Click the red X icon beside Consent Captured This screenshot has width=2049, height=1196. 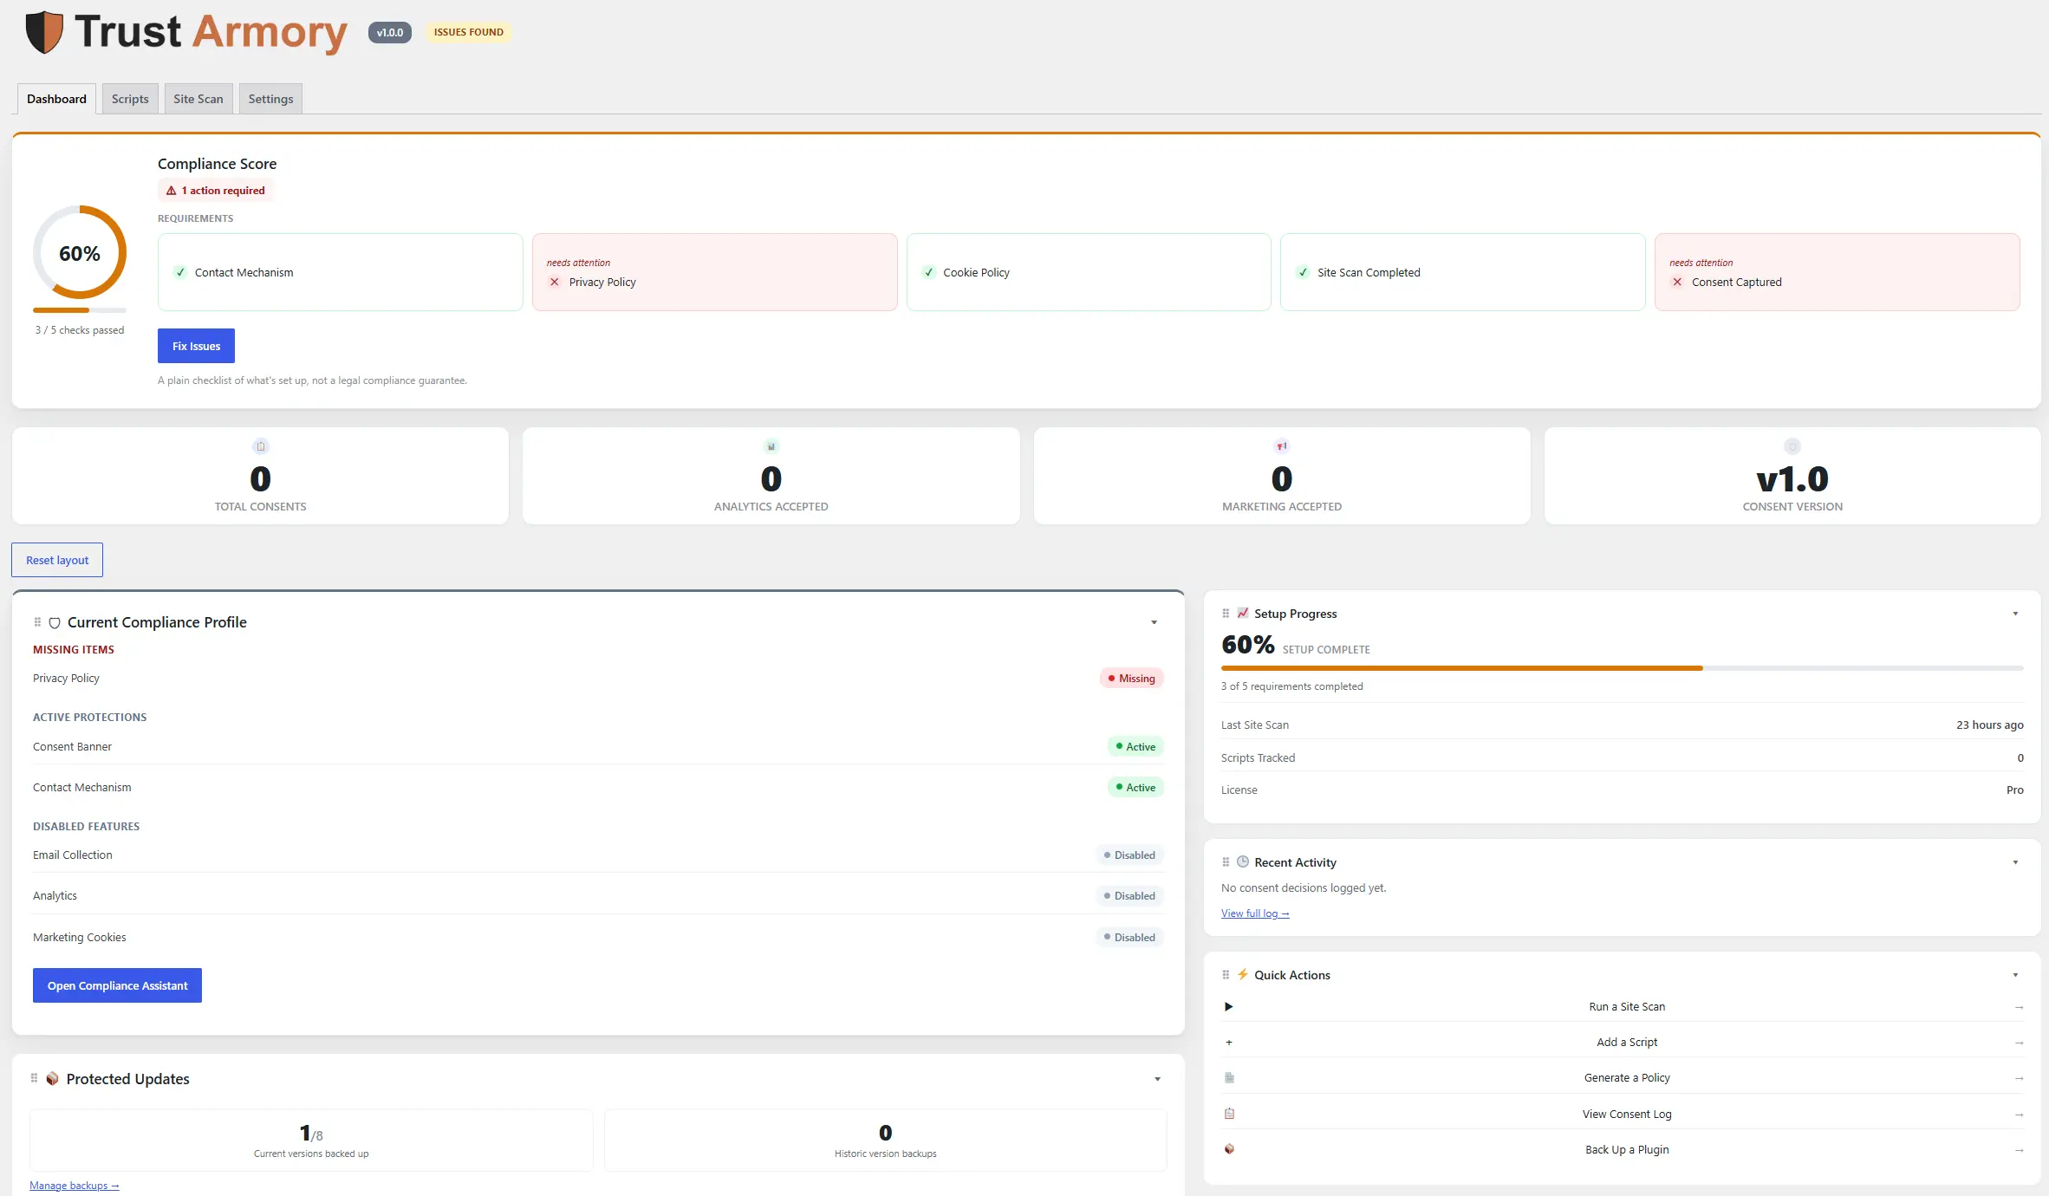click(x=1677, y=282)
